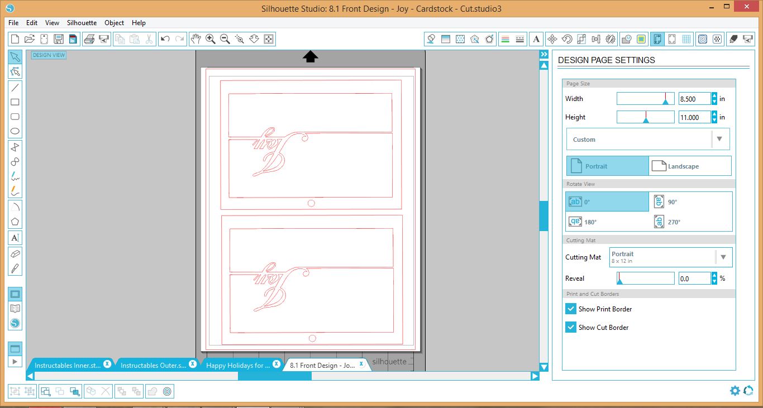
Task: Choose the Edit Points tool
Action: (15, 71)
